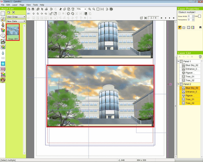
Task: Jump to the first page button
Action: point(161,18)
